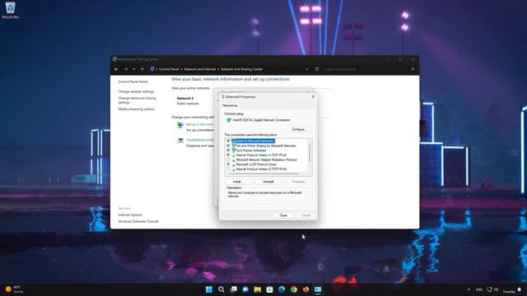Go forward in the Control Panel window
Image resolution: width=527 pixels, height=296 pixels.
[x=126, y=69]
